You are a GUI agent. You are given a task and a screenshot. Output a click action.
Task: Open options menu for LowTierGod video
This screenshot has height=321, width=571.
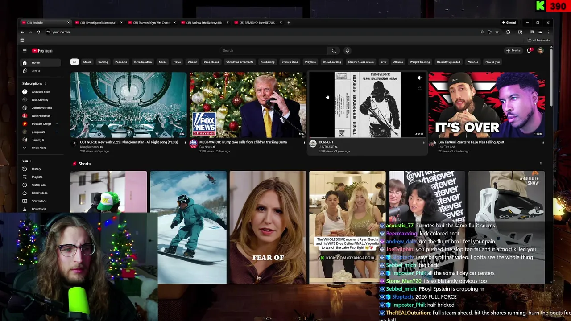(543, 143)
